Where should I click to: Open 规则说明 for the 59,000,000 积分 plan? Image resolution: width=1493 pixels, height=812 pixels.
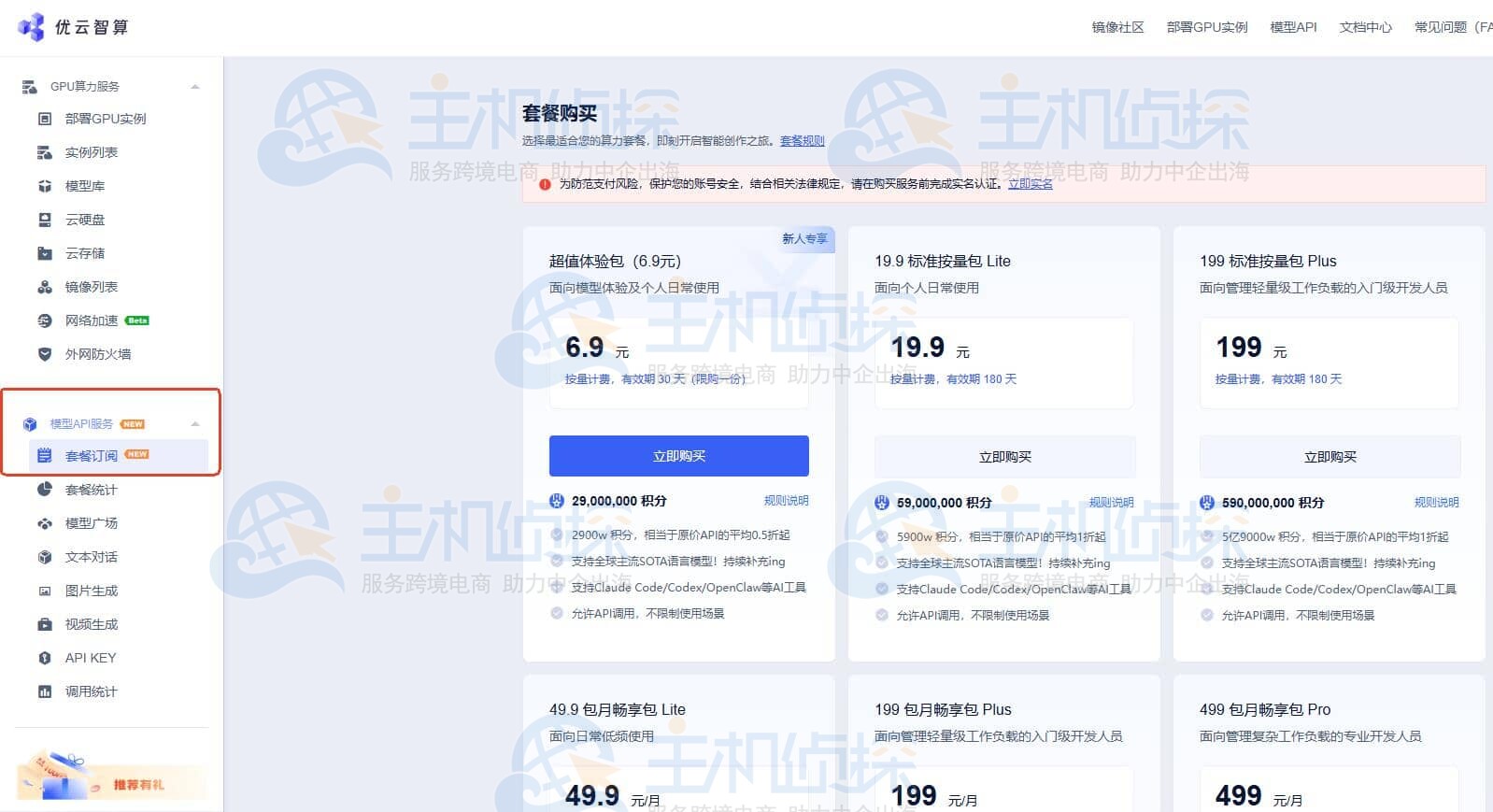click(x=1112, y=503)
